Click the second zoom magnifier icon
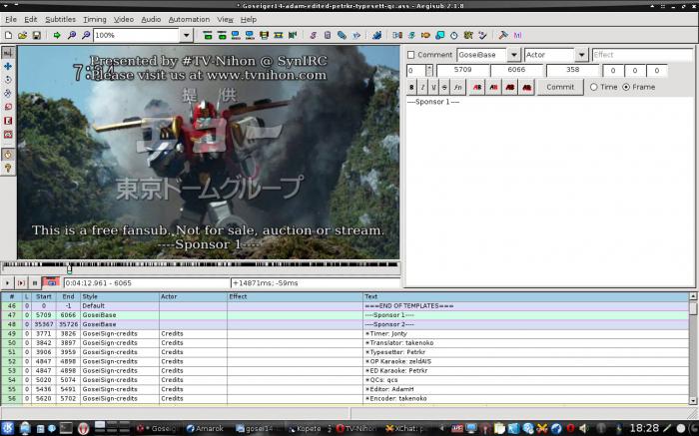Screen dimensions: 699x436 (86, 35)
